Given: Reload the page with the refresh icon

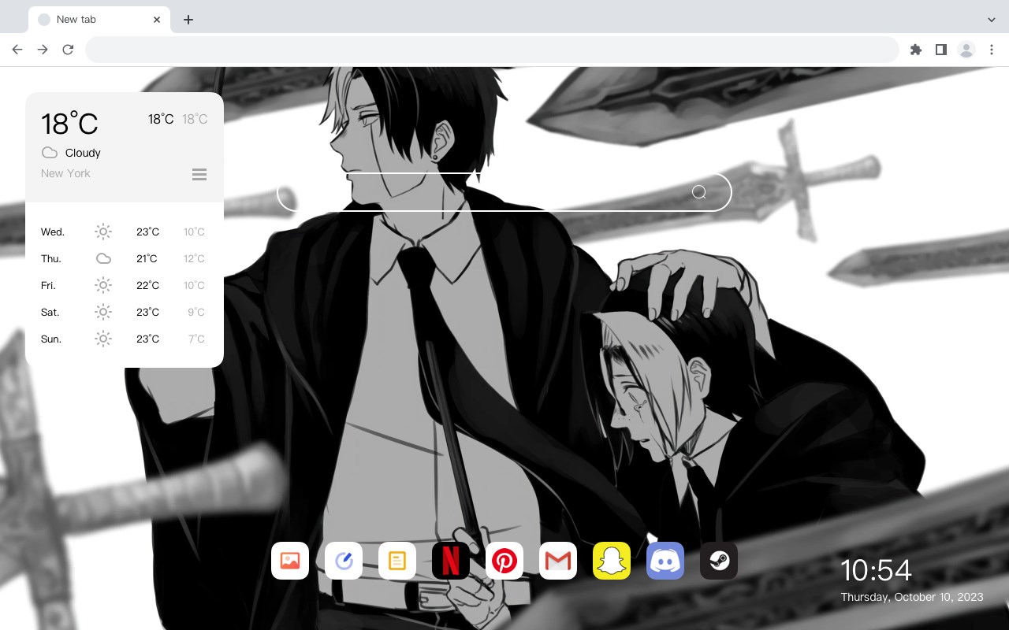Looking at the screenshot, I should point(68,50).
